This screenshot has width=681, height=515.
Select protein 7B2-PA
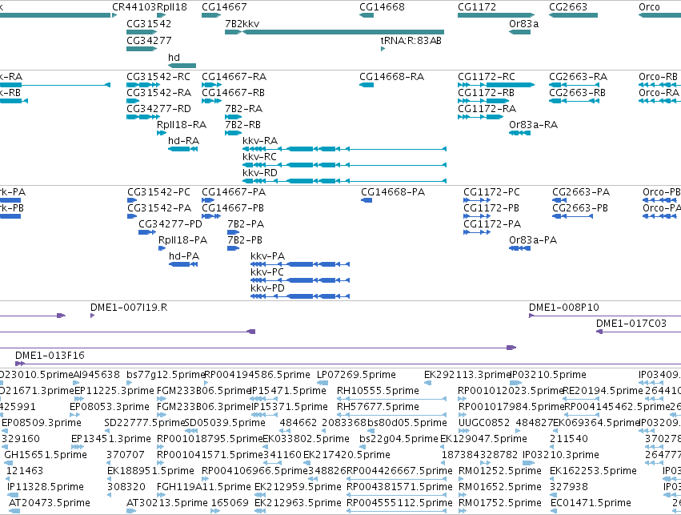coord(233,232)
